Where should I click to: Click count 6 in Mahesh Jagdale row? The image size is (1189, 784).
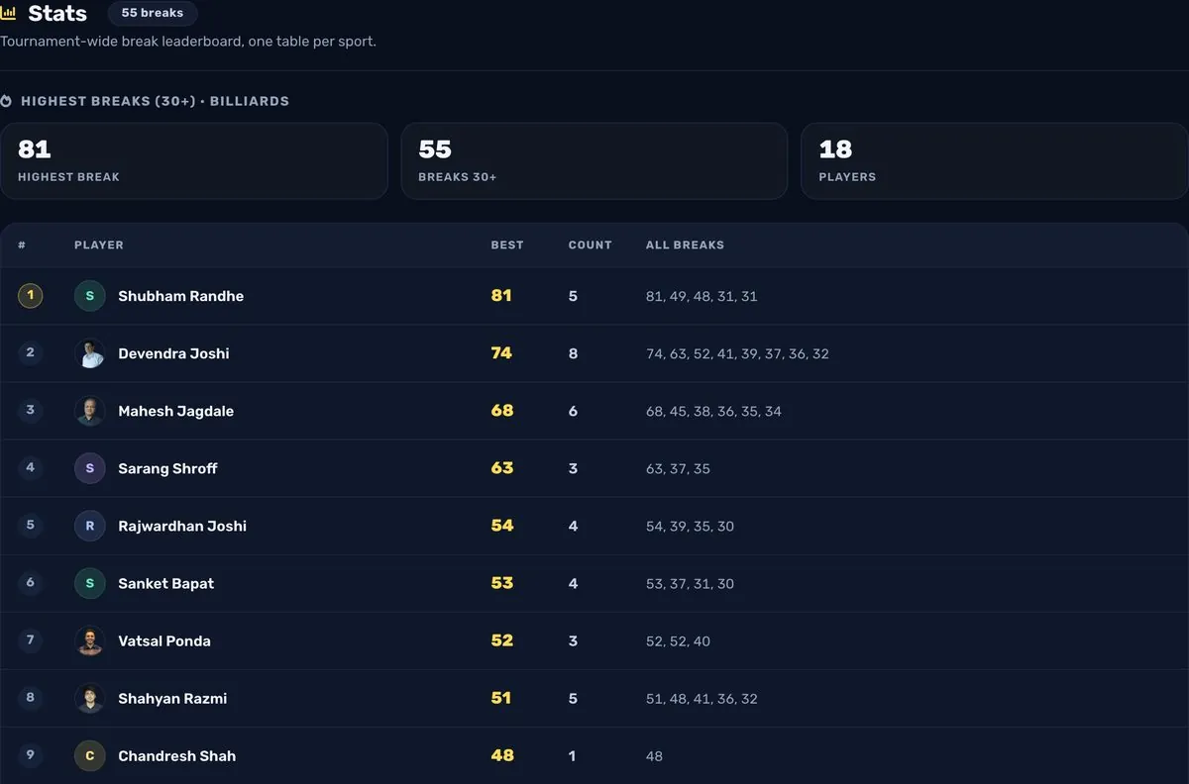[573, 411]
